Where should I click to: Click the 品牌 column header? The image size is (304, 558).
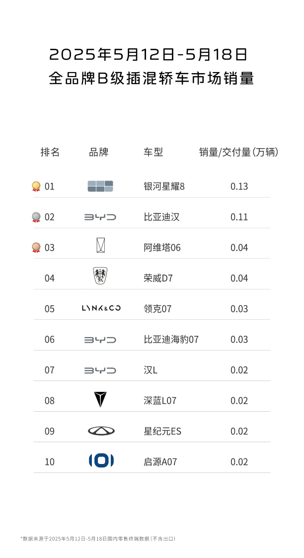click(x=99, y=152)
